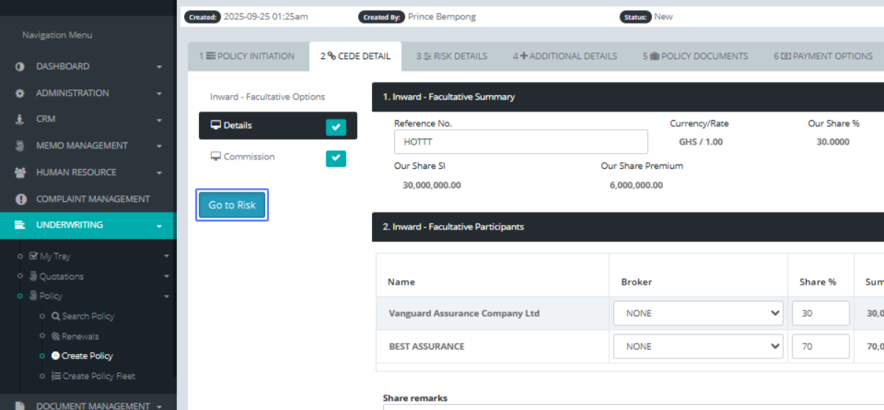
Task: Click the Memo Management icon
Action: pyautogui.click(x=20, y=146)
